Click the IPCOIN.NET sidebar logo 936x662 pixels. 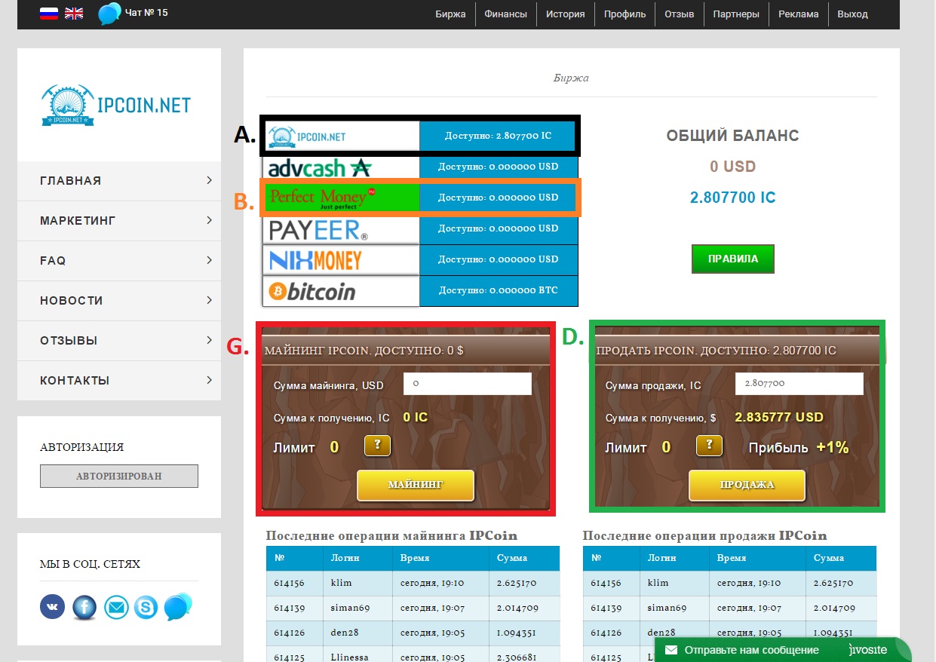(116, 105)
